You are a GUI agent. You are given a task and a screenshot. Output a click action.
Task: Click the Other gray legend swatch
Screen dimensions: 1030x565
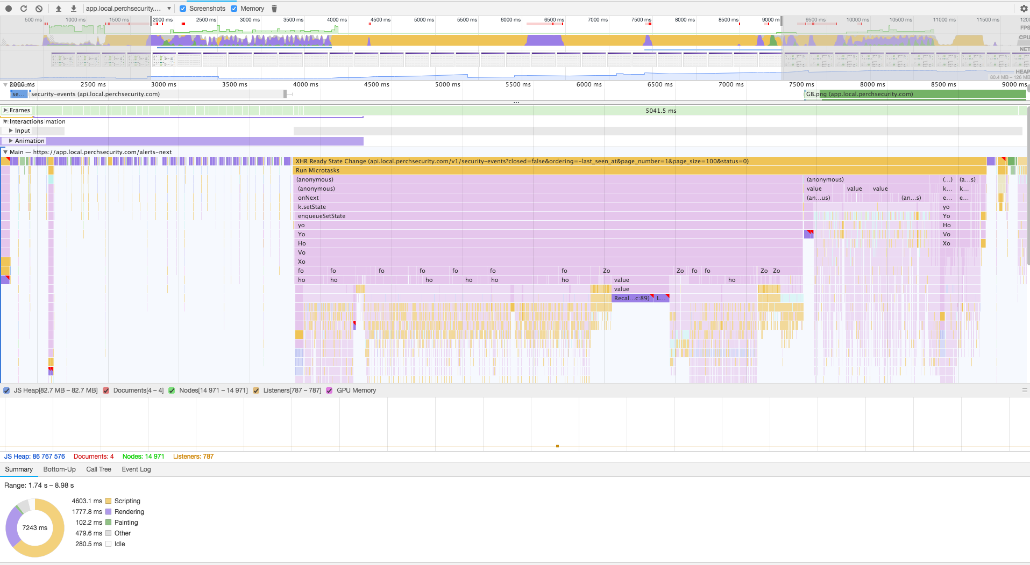pos(109,533)
